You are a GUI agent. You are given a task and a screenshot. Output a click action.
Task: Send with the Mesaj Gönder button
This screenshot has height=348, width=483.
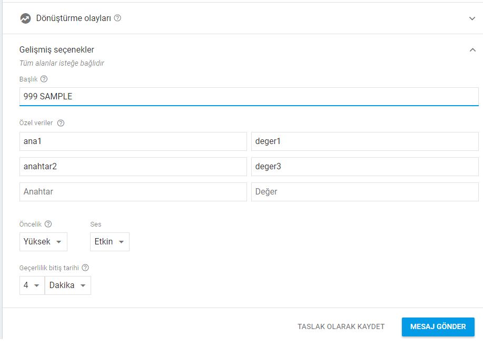(x=438, y=327)
